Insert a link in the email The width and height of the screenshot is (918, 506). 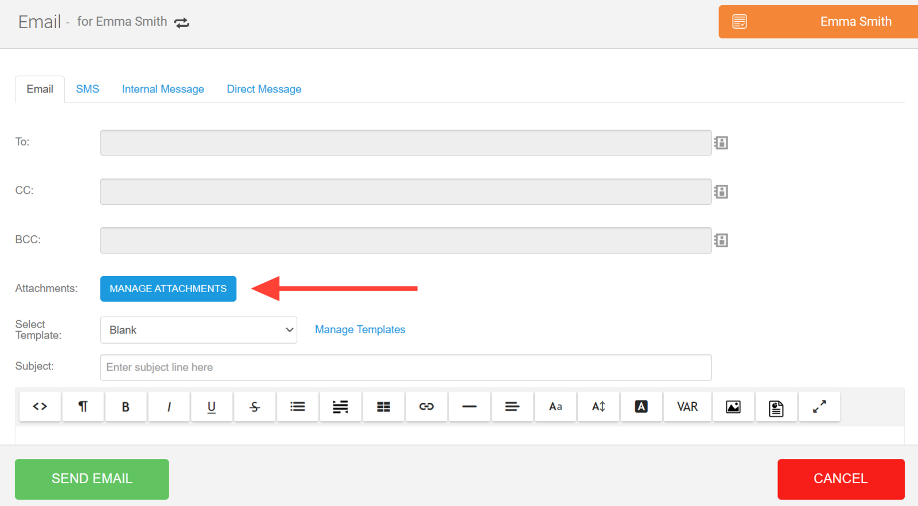tap(426, 407)
